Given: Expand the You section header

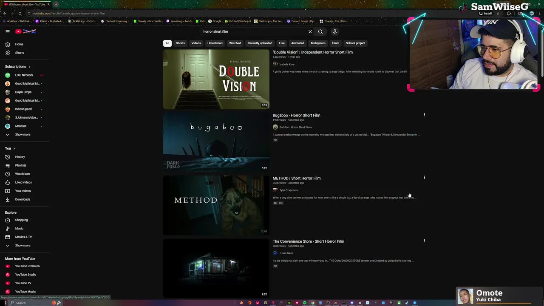Looking at the screenshot, I should [x=10, y=148].
